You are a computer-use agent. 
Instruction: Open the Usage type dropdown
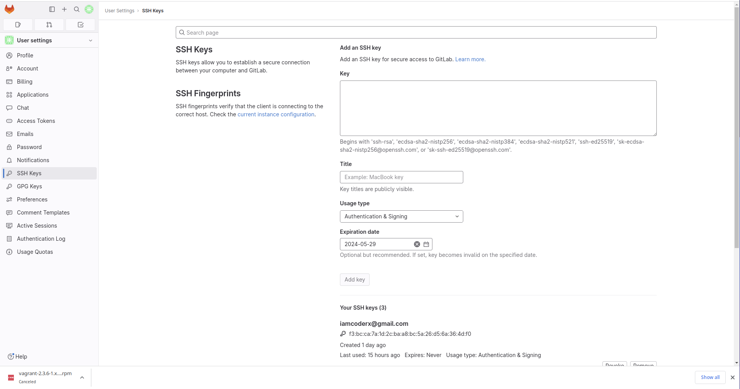click(401, 216)
